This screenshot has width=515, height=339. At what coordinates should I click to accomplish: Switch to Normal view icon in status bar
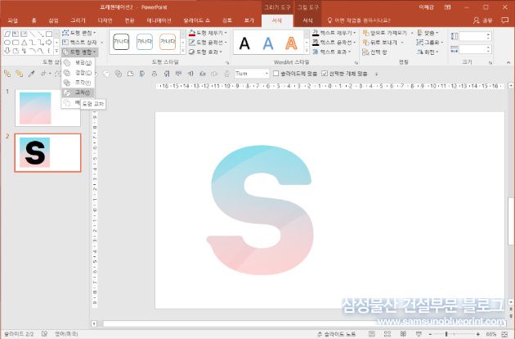pos(371,334)
